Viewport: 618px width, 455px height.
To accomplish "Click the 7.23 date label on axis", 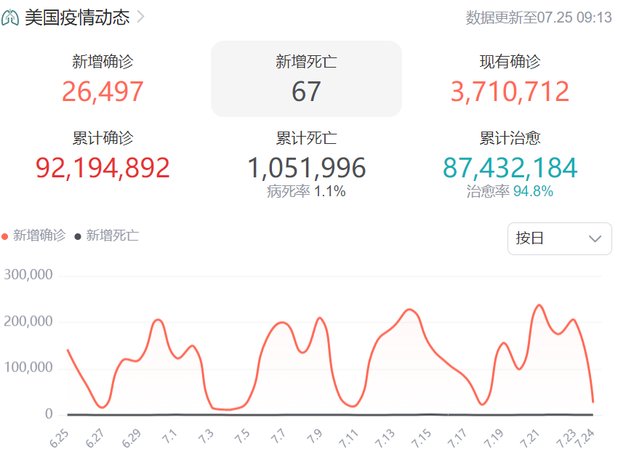I will pyautogui.click(x=566, y=438).
